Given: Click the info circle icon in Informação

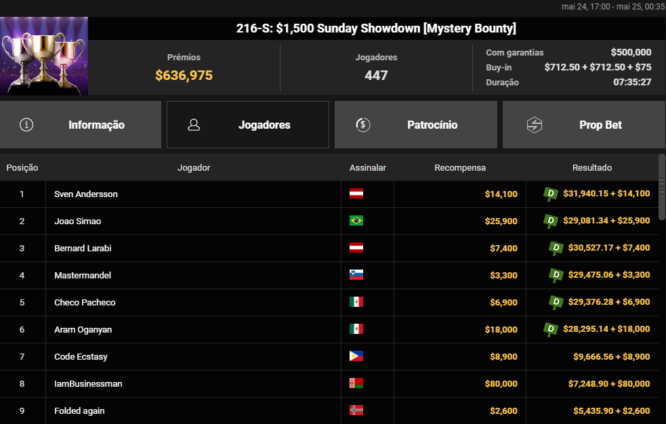Looking at the screenshot, I should (x=26, y=125).
